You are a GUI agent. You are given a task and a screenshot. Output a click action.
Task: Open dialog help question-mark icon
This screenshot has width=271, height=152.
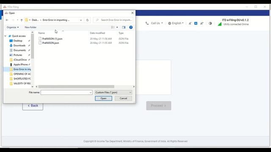click(x=131, y=27)
